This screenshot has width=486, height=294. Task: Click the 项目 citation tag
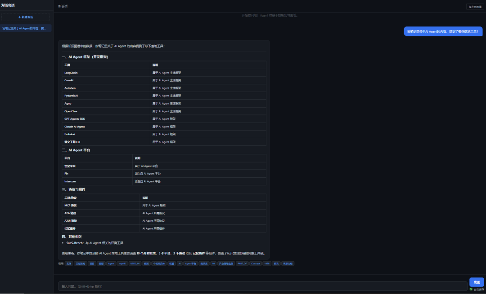[x=92, y=264]
